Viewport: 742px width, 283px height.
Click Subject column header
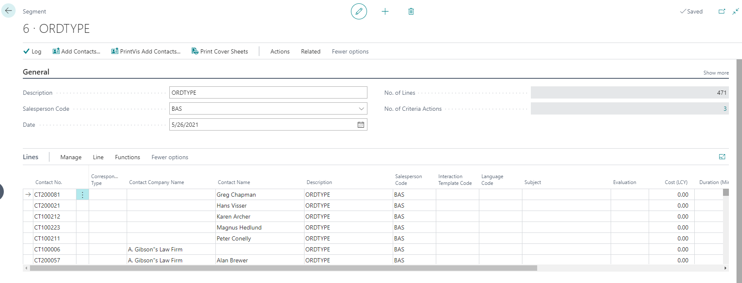(x=533, y=182)
